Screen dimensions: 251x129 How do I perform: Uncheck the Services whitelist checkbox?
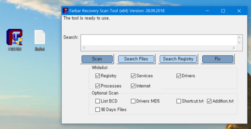pos(133,76)
